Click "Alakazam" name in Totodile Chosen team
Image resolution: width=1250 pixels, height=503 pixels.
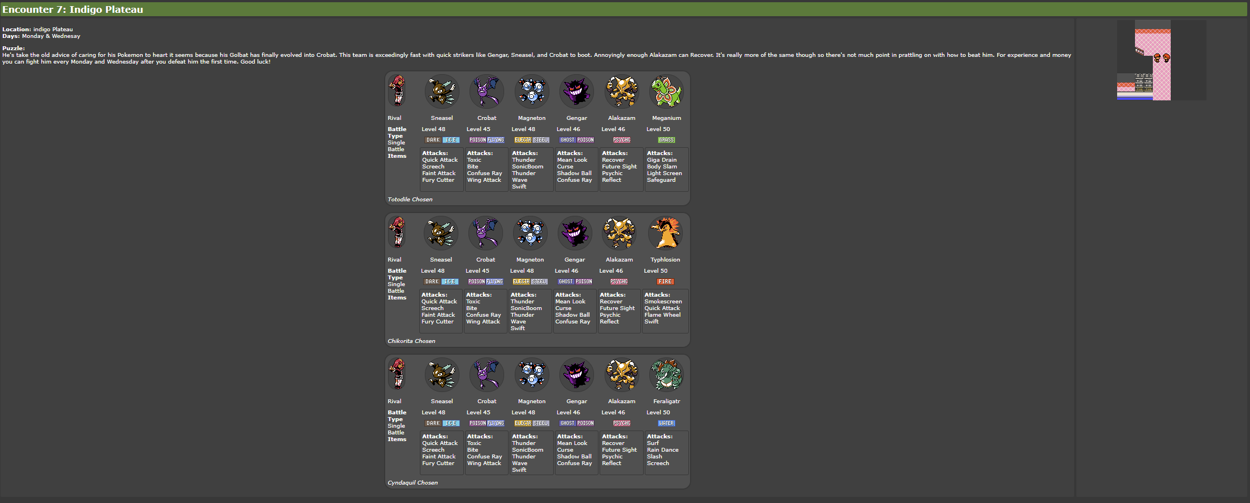621,118
